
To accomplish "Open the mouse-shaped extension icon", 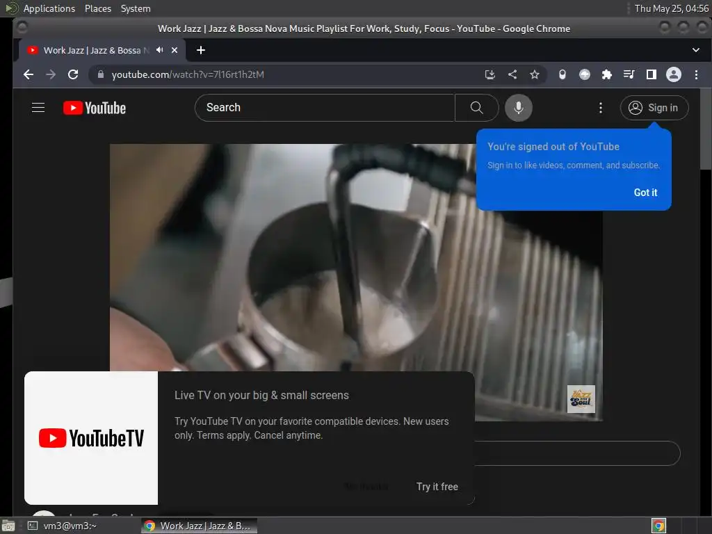I will pyautogui.click(x=562, y=74).
